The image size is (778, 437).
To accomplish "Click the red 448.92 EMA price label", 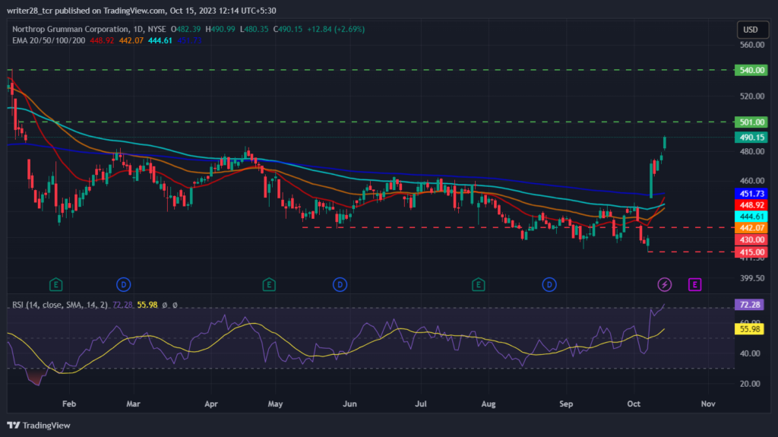I will tap(751, 205).
